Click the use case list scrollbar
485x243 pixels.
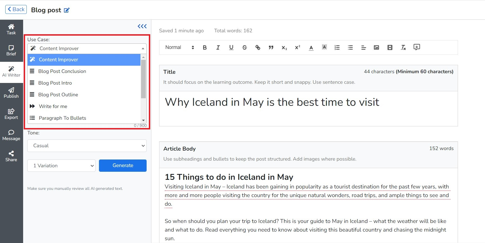[143, 79]
